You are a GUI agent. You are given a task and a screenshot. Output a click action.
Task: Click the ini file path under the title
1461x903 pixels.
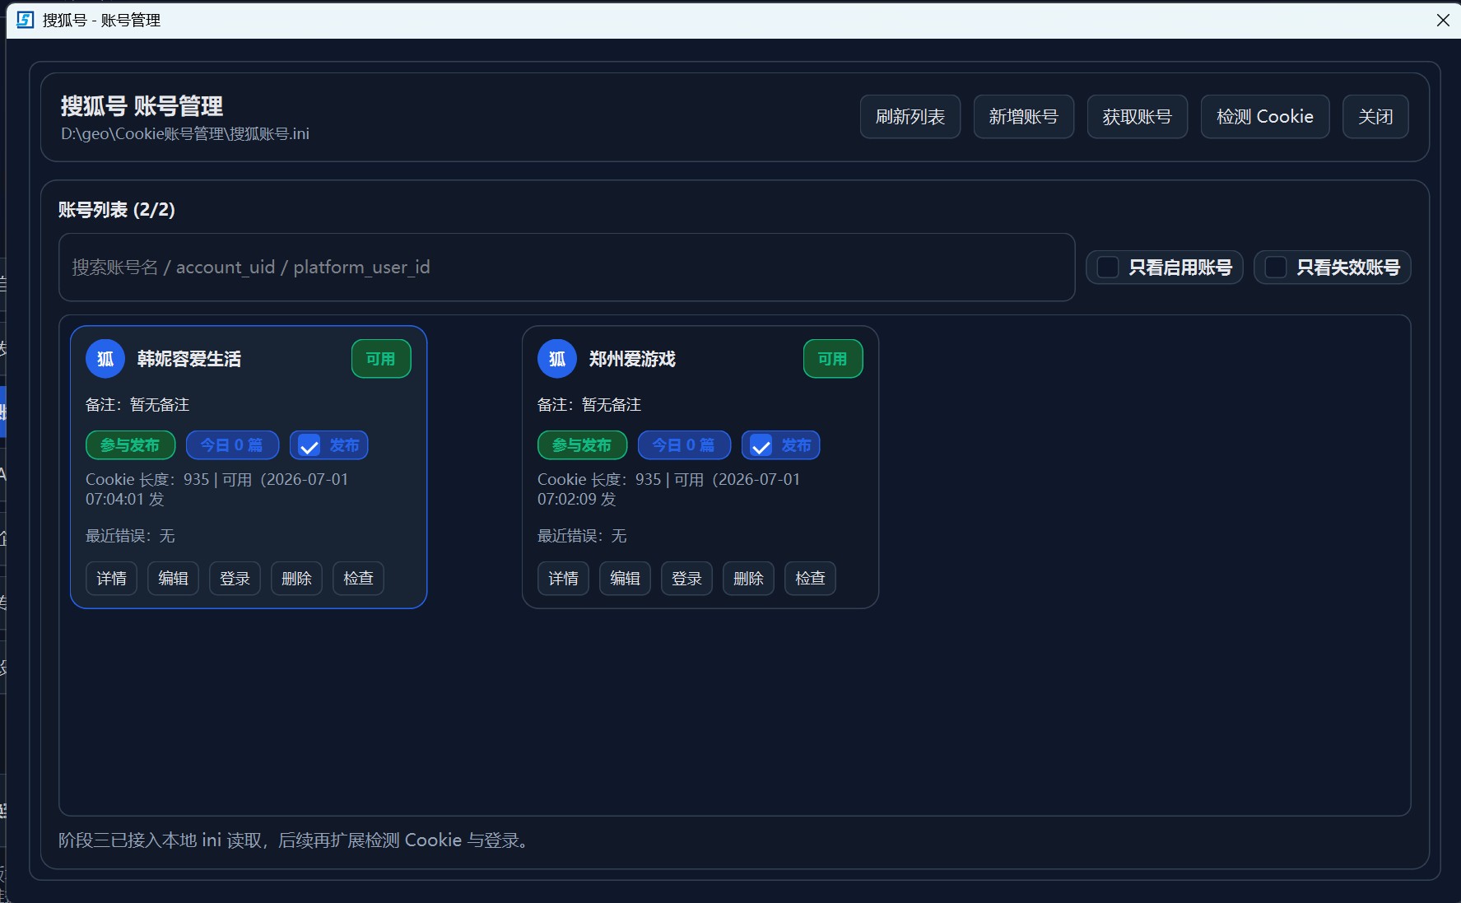[185, 134]
